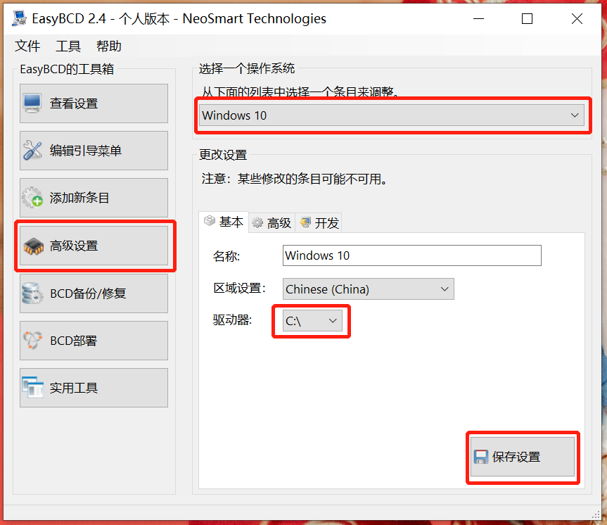Click the gear-plus icon on 添加新条目

[x=32, y=198]
